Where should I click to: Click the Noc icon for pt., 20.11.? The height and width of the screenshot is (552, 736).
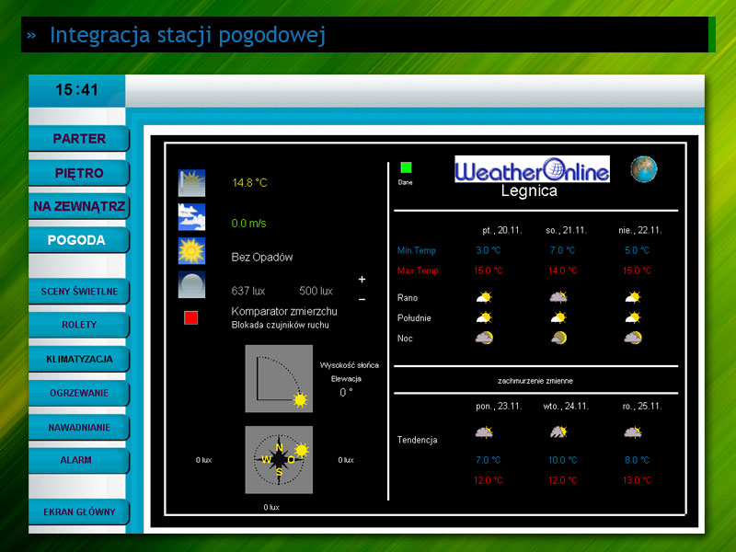(484, 338)
